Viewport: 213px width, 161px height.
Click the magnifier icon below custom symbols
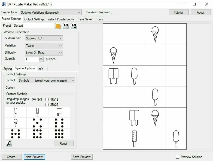[9, 143]
